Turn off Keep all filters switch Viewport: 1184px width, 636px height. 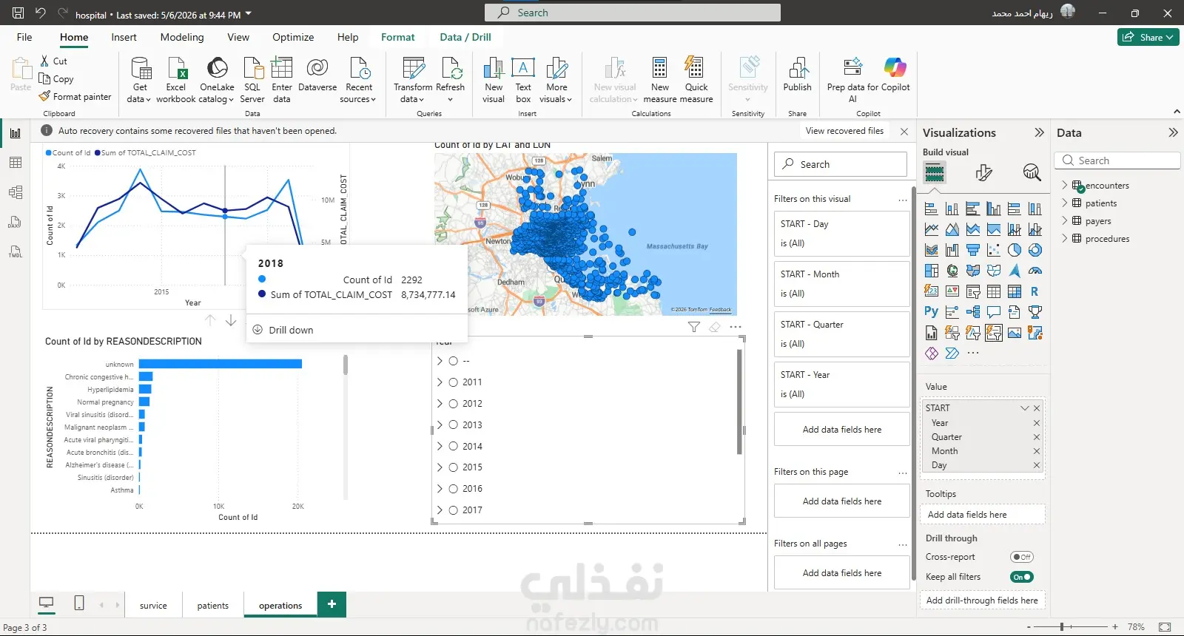[x=1022, y=577]
